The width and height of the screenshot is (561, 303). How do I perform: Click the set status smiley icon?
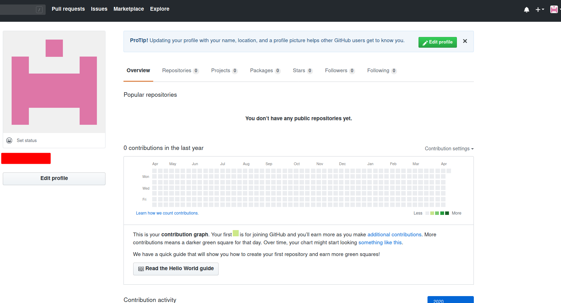click(x=9, y=141)
